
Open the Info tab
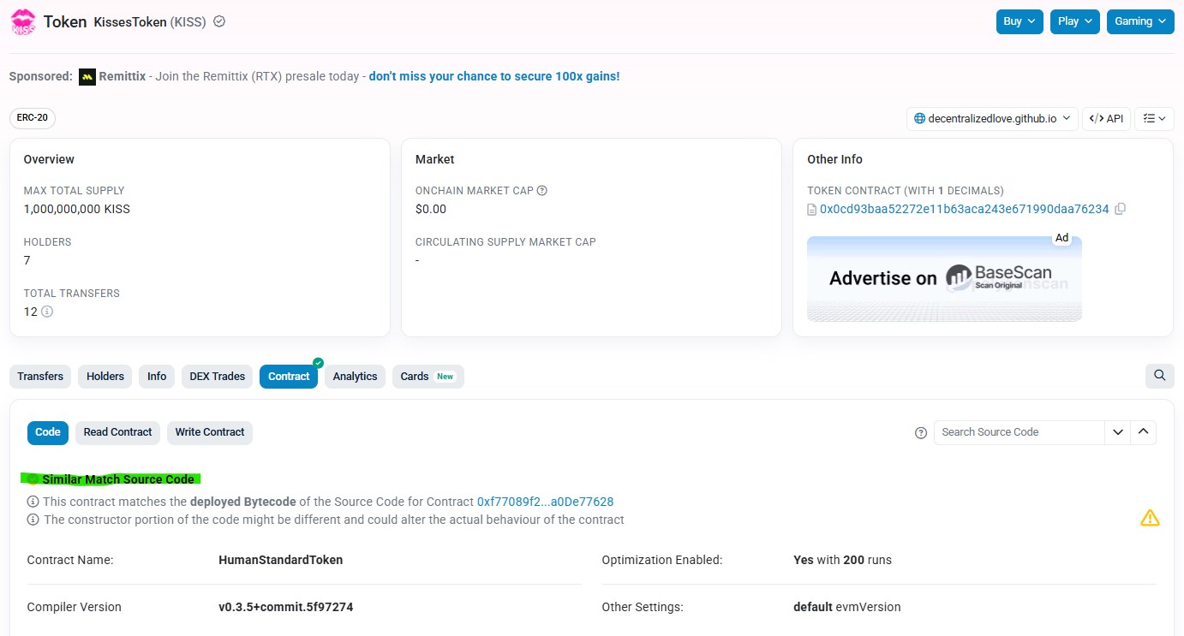tap(157, 377)
